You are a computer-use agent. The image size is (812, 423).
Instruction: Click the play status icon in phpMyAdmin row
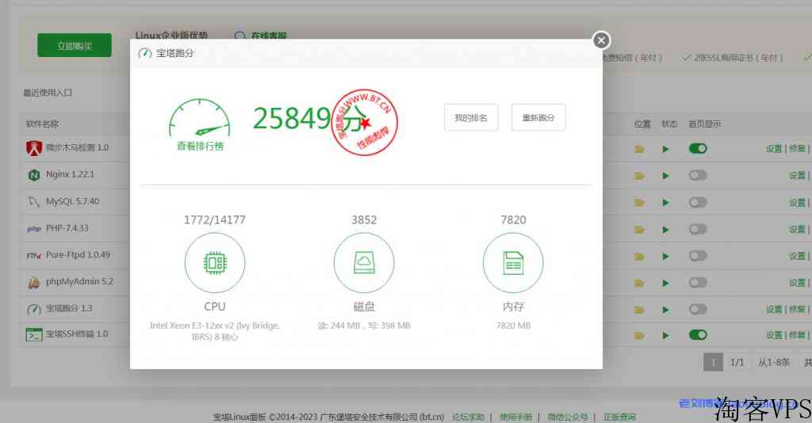(x=665, y=284)
